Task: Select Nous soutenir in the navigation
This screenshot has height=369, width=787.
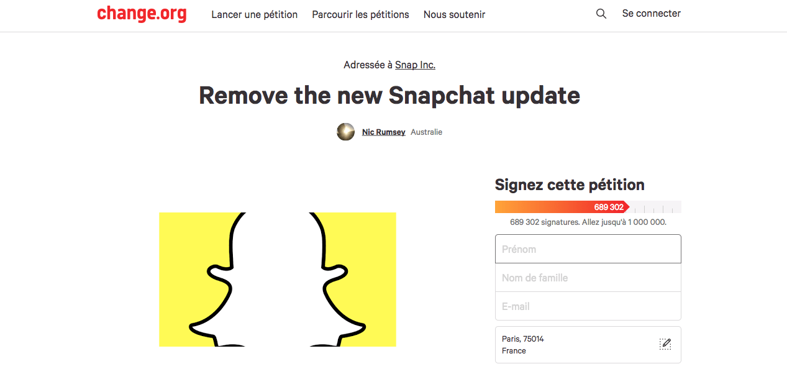Action: [x=454, y=14]
